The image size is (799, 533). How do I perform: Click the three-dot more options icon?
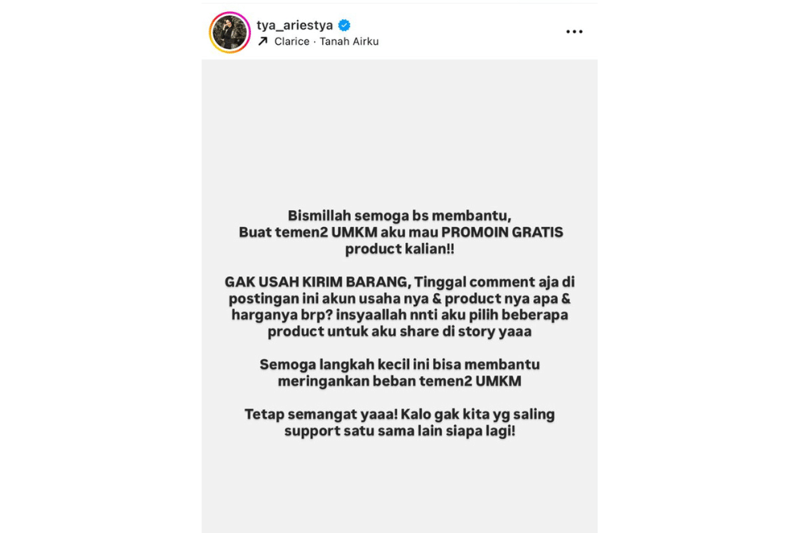(574, 31)
